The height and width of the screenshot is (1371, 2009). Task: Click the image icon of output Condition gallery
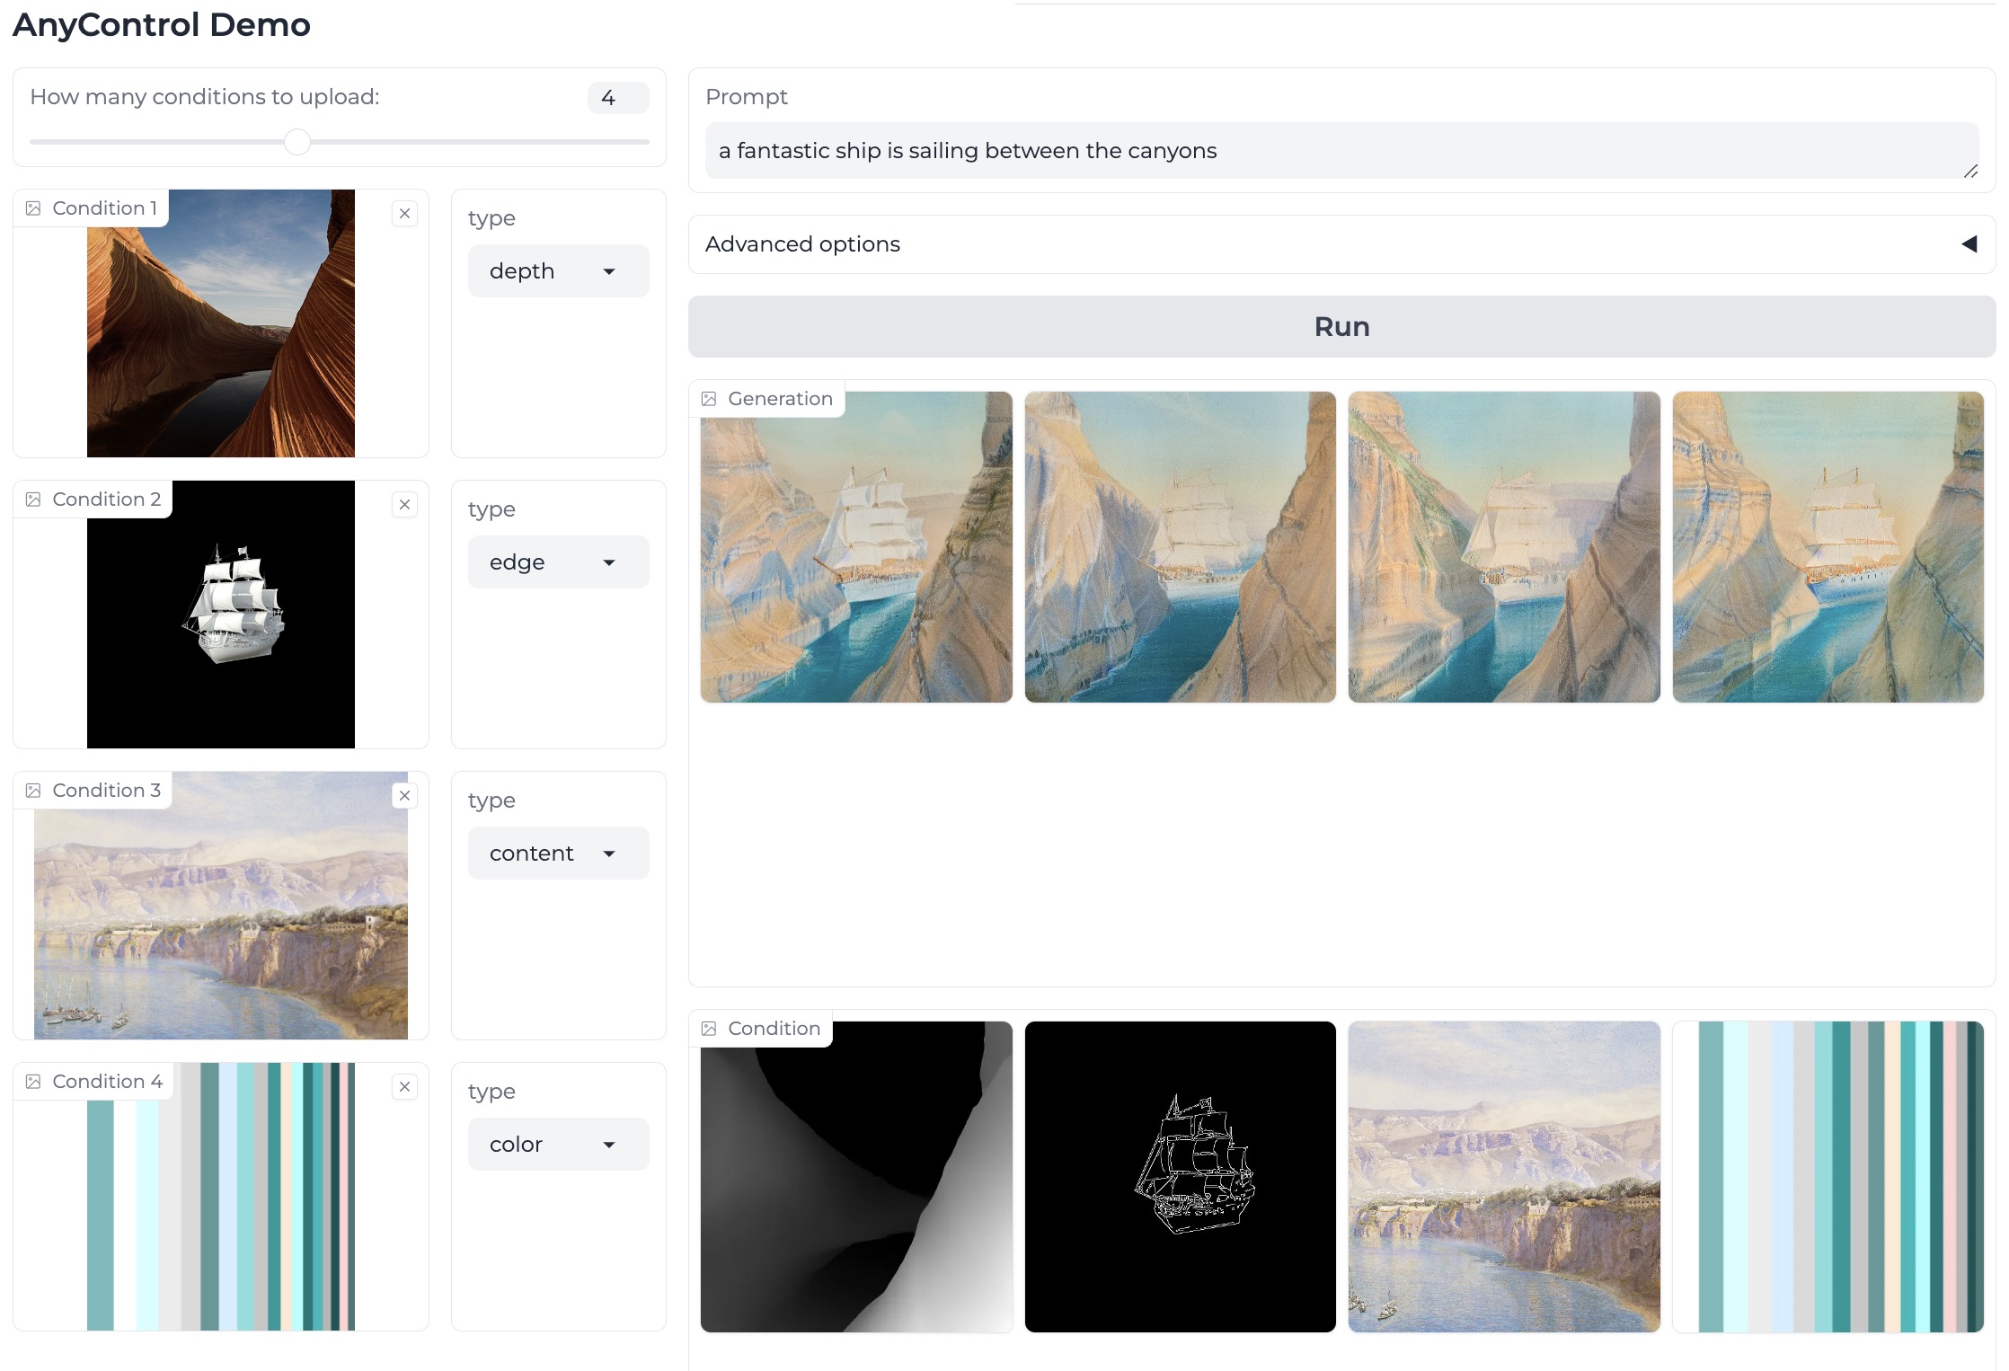tap(709, 1029)
